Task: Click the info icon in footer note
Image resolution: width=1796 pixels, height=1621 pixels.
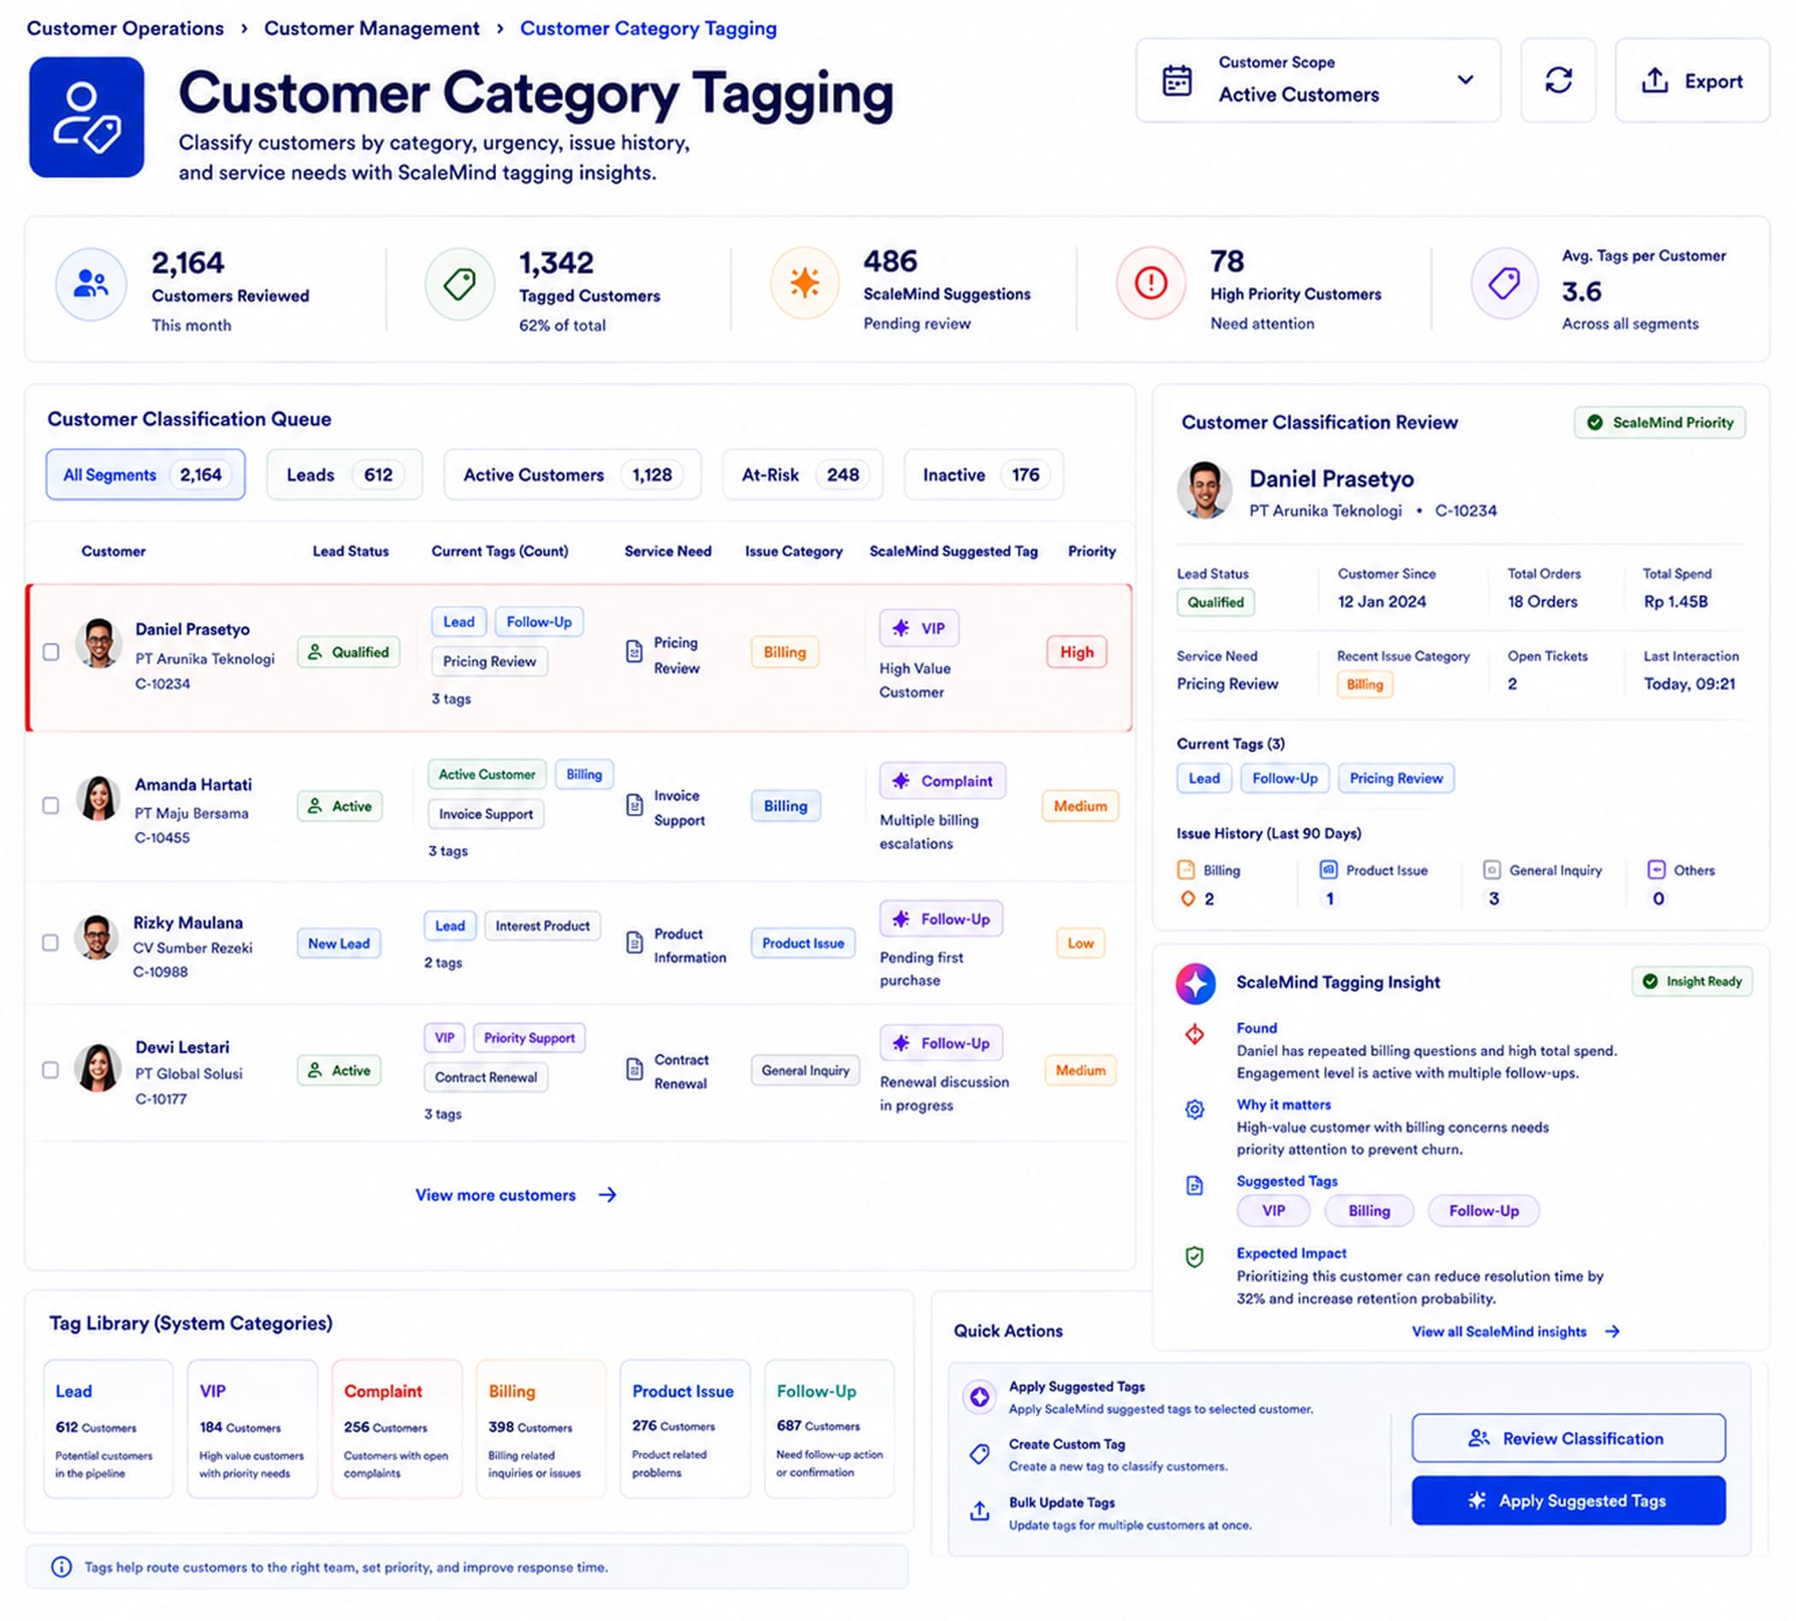Action: point(62,1566)
